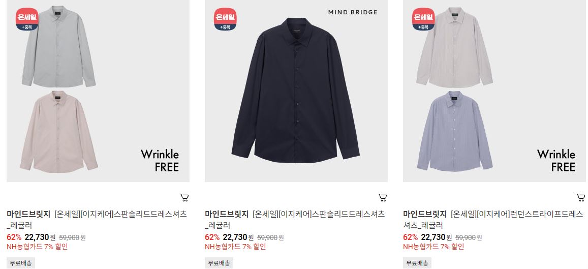Open striped shirts product image
Viewport: 588px width, 269px height.
tap(494, 91)
